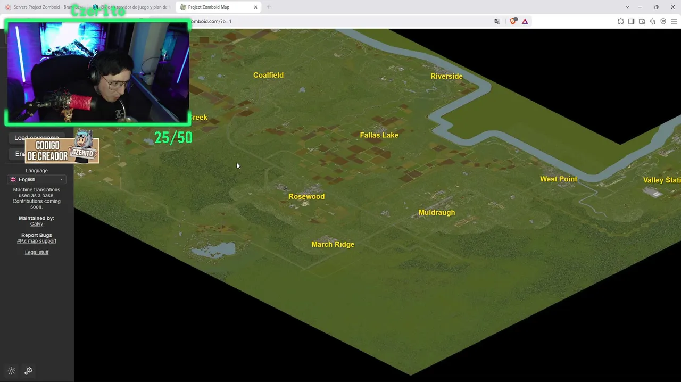
Task: Select the West Point map label
Action: pos(559,179)
